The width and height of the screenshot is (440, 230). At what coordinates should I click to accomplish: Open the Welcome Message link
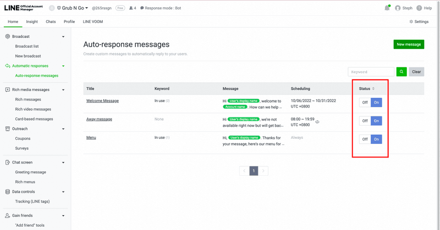coord(102,101)
